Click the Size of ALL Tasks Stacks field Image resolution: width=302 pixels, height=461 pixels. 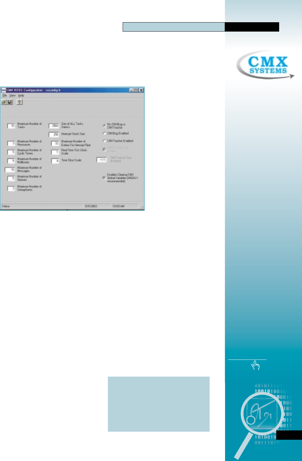(54, 126)
